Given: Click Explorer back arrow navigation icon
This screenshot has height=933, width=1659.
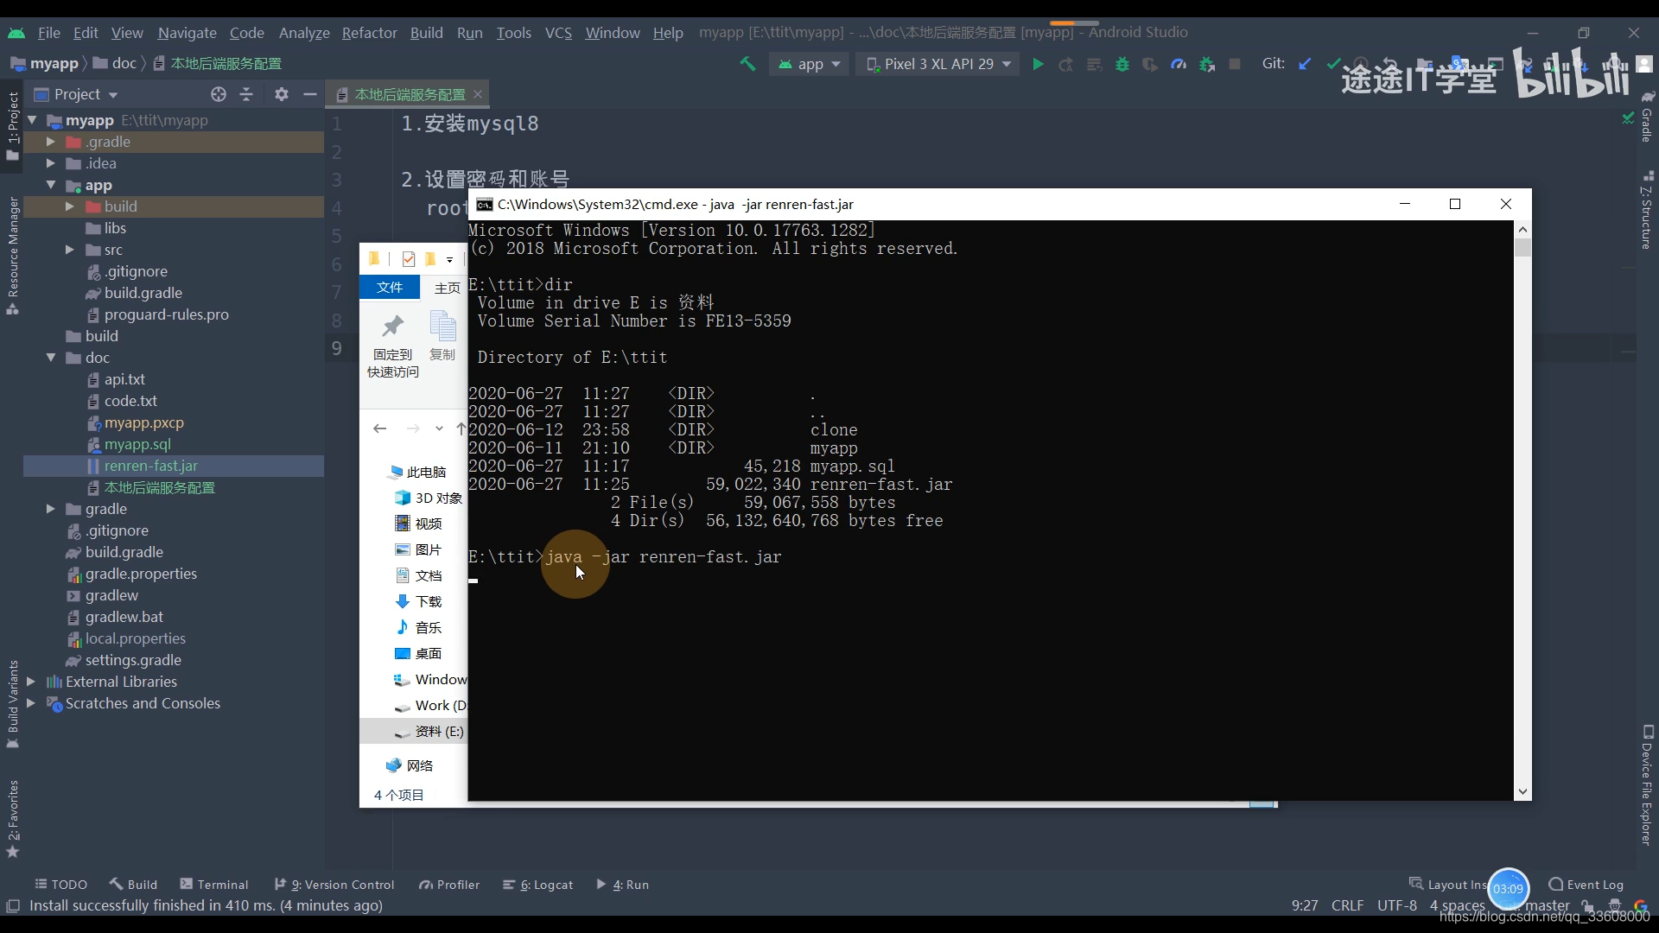Looking at the screenshot, I should tap(379, 428).
